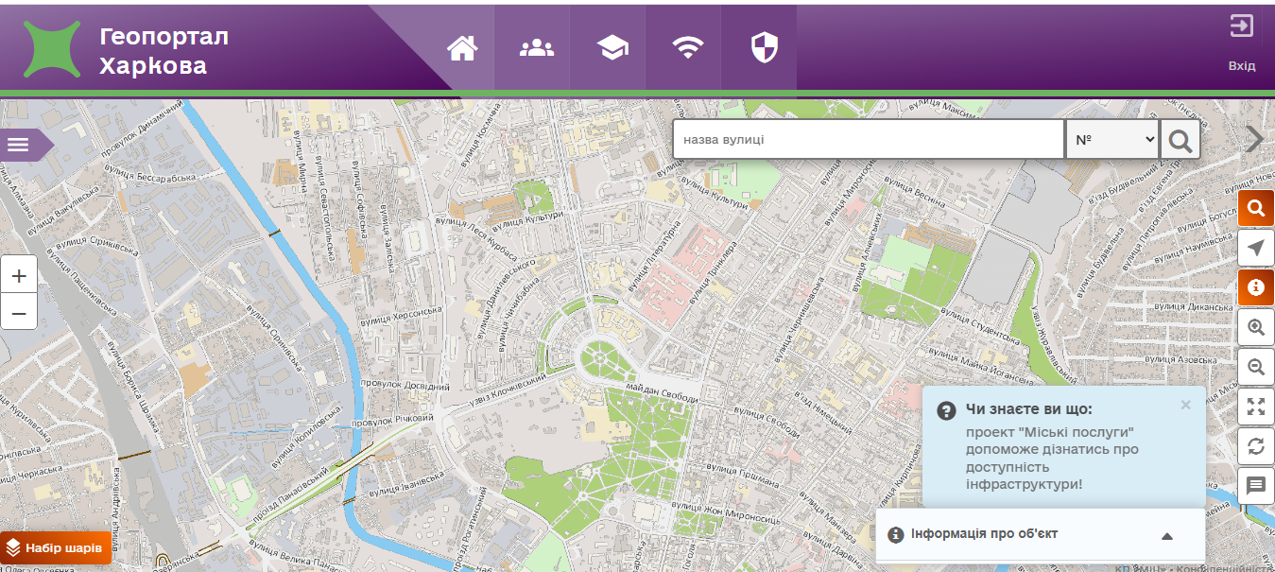Screen dimensions: 1275x572
Task: Open the Wi-Fi section icon
Action: [x=689, y=48]
